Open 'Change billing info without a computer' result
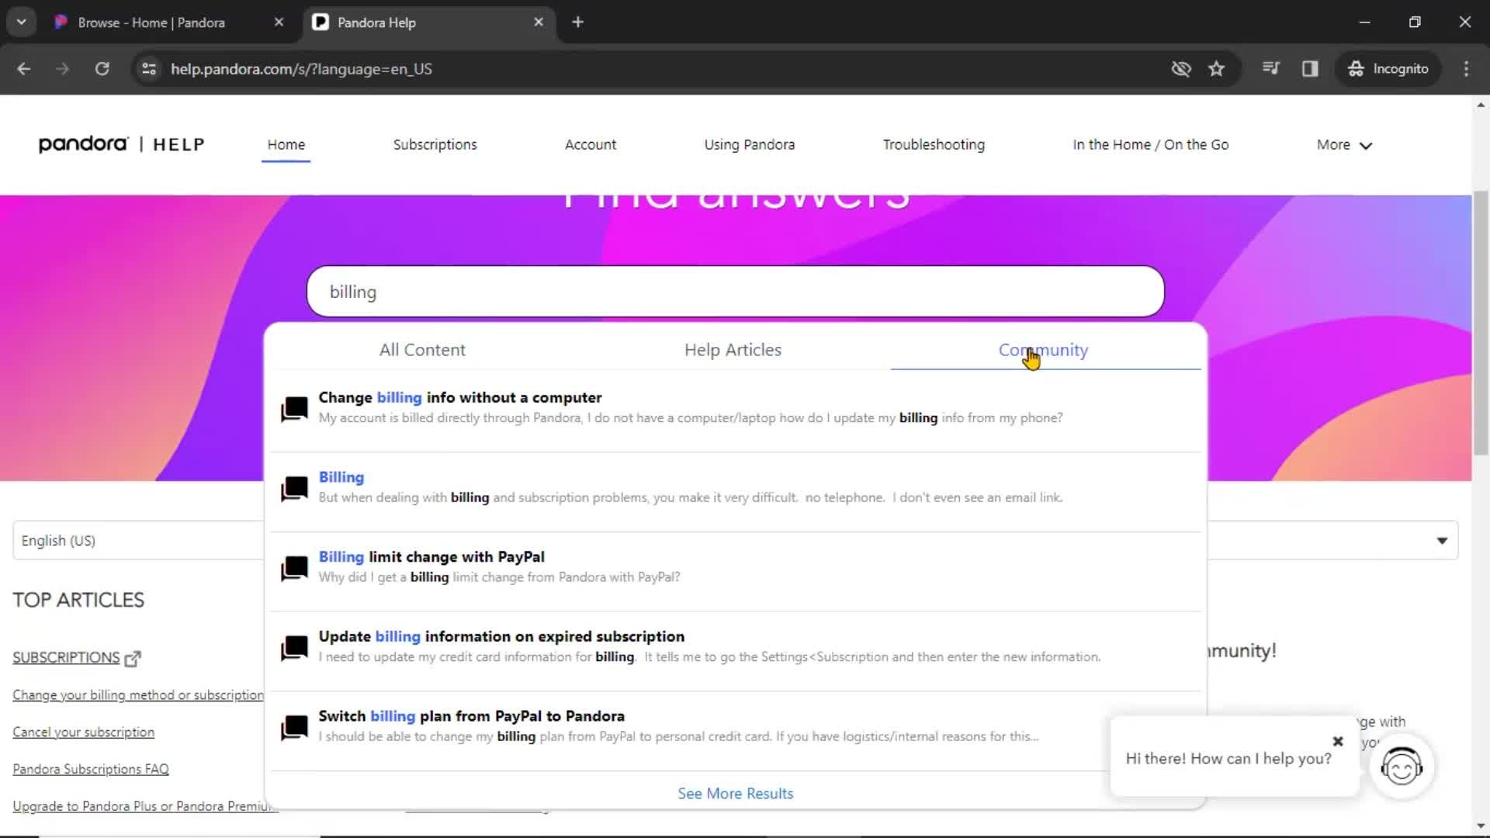The height and width of the screenshot is (838, 1490). (459, 397)
